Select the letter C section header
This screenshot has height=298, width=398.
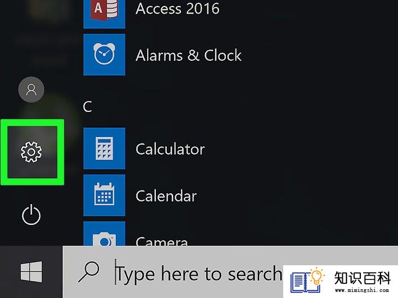pos(87,106)
